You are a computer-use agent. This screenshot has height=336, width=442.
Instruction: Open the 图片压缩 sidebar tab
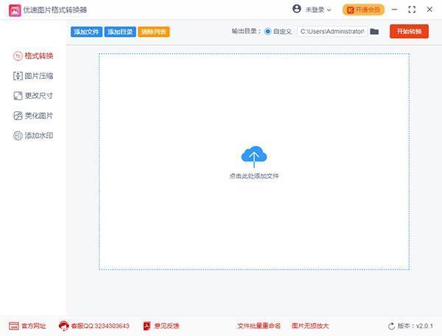[33, 76]
